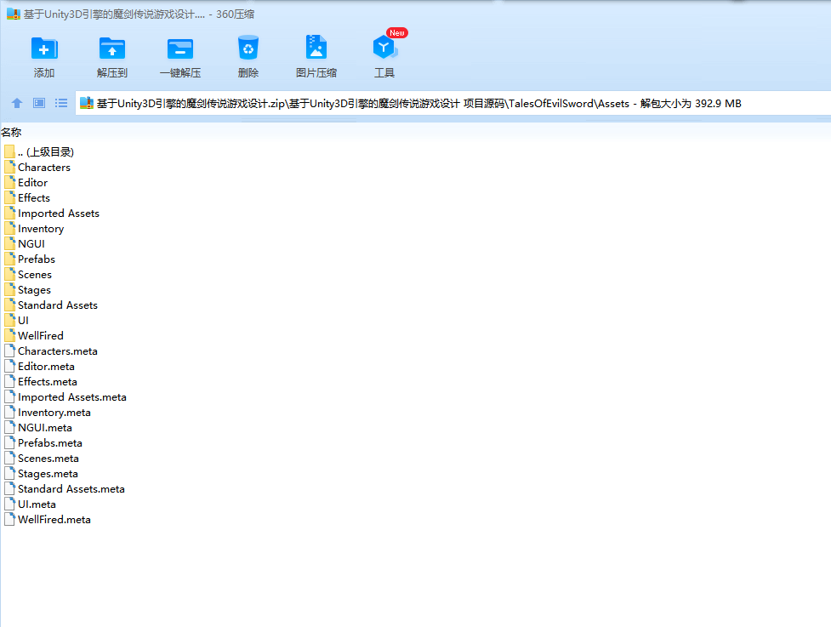Click the archive path address bar
Screen dimensions: 831x627
pos(453,103)
